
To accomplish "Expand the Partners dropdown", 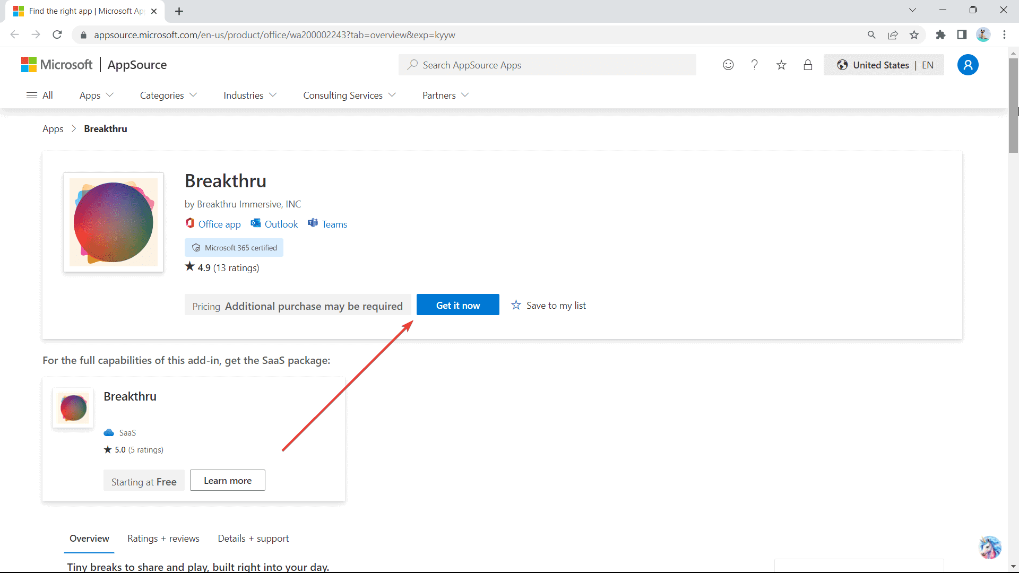I will 445,95.
